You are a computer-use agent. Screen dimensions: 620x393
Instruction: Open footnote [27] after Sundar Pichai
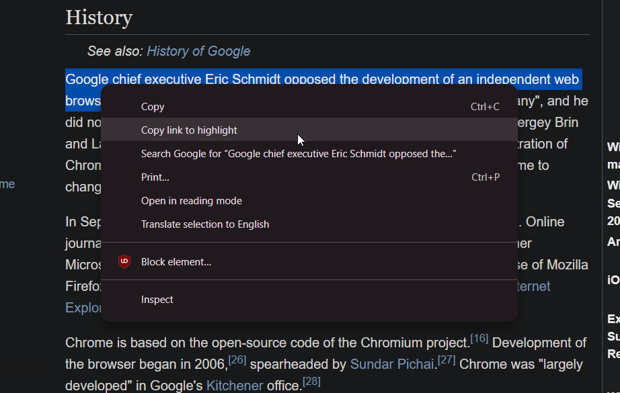tap(447, 360)
